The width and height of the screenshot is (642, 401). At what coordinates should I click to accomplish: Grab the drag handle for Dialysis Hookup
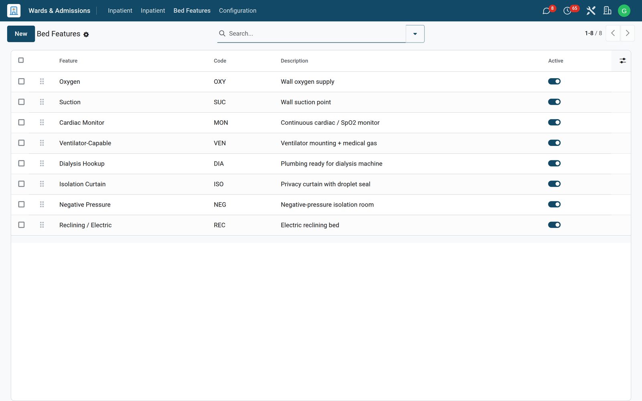tap(42, 163)
